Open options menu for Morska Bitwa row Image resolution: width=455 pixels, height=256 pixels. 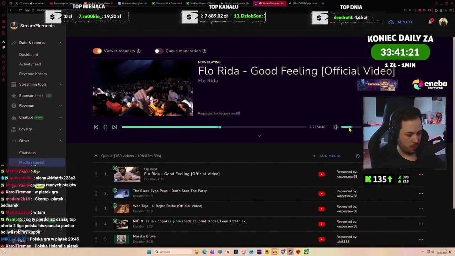point(421,239)
